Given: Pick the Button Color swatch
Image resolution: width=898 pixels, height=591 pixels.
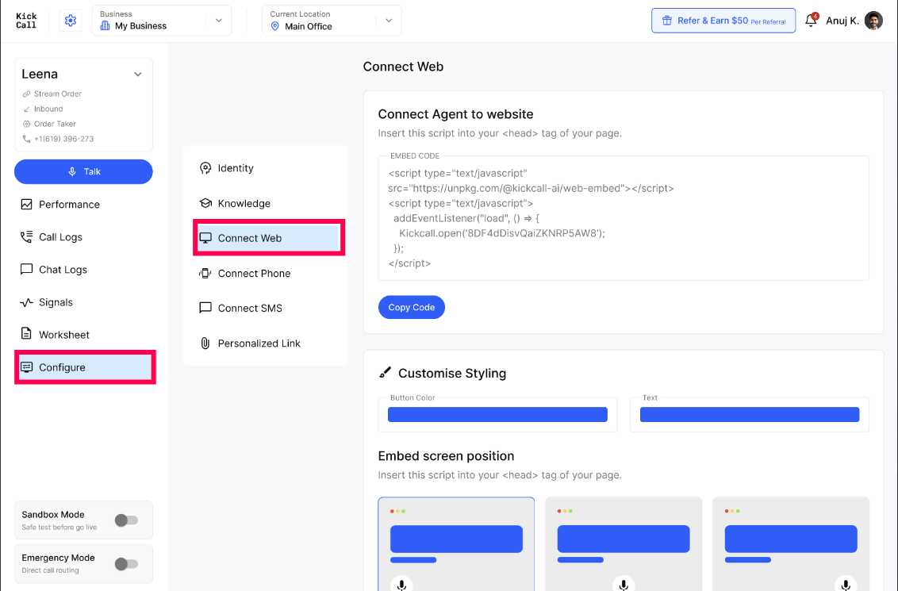Looking at the screenshot, I should pyautogui.click(x=497, y=415).
